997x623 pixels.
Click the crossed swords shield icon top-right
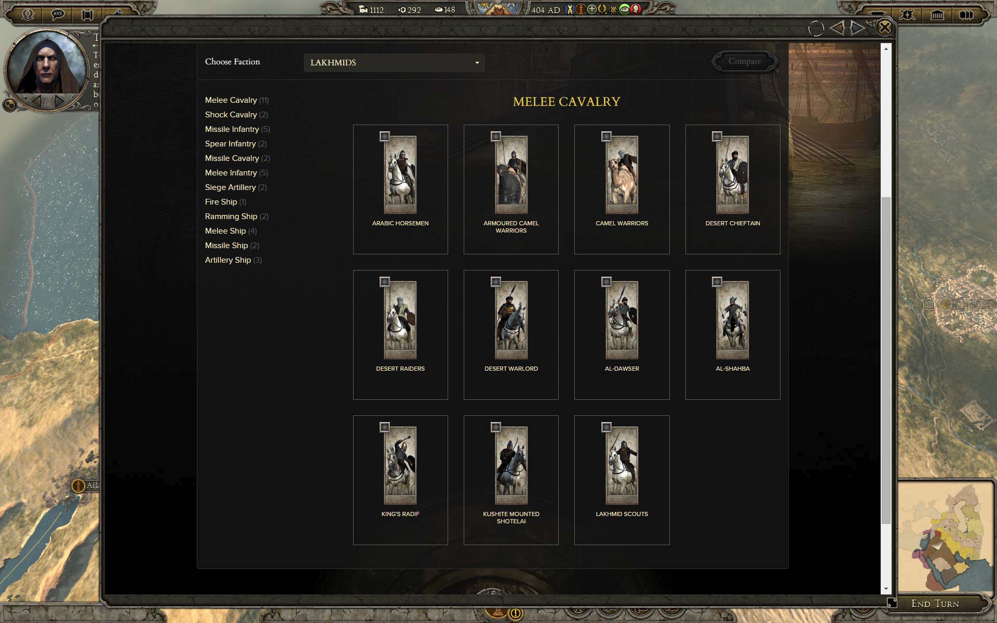click(907, 15)
